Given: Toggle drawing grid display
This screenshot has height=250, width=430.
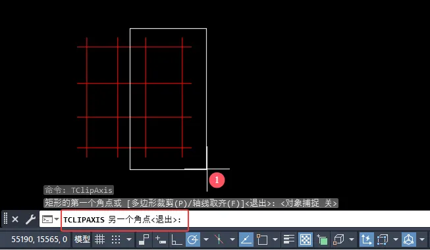Looking at the screenshot, I should point(99,240).
